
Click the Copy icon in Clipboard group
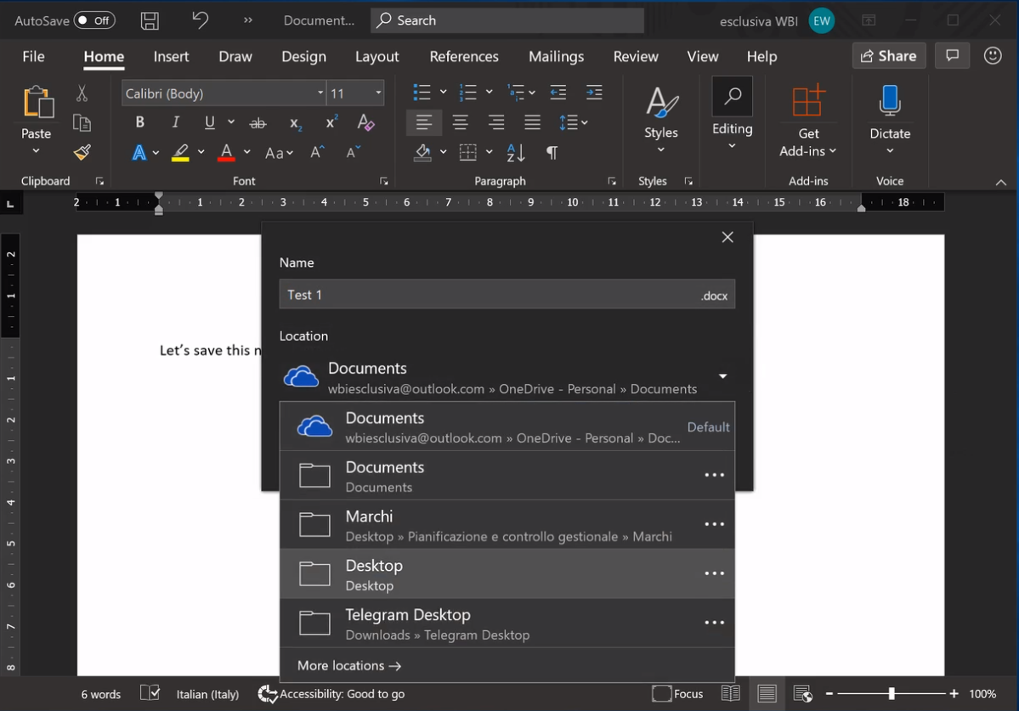[82, 122]
